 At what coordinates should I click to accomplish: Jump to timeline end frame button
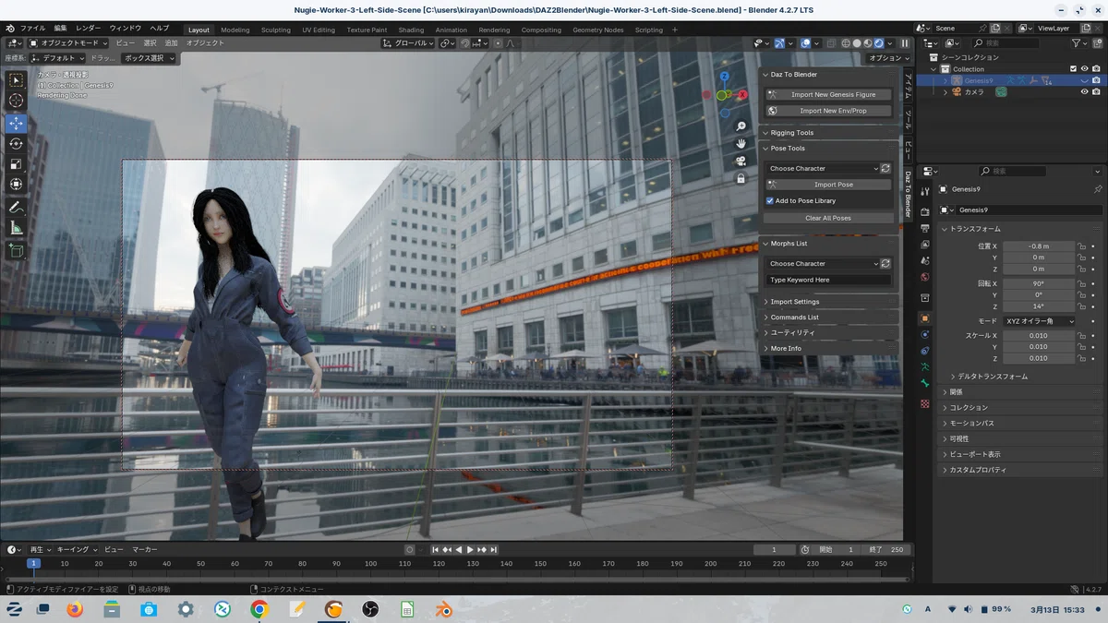pyautogui.click(x=494, y=550)
